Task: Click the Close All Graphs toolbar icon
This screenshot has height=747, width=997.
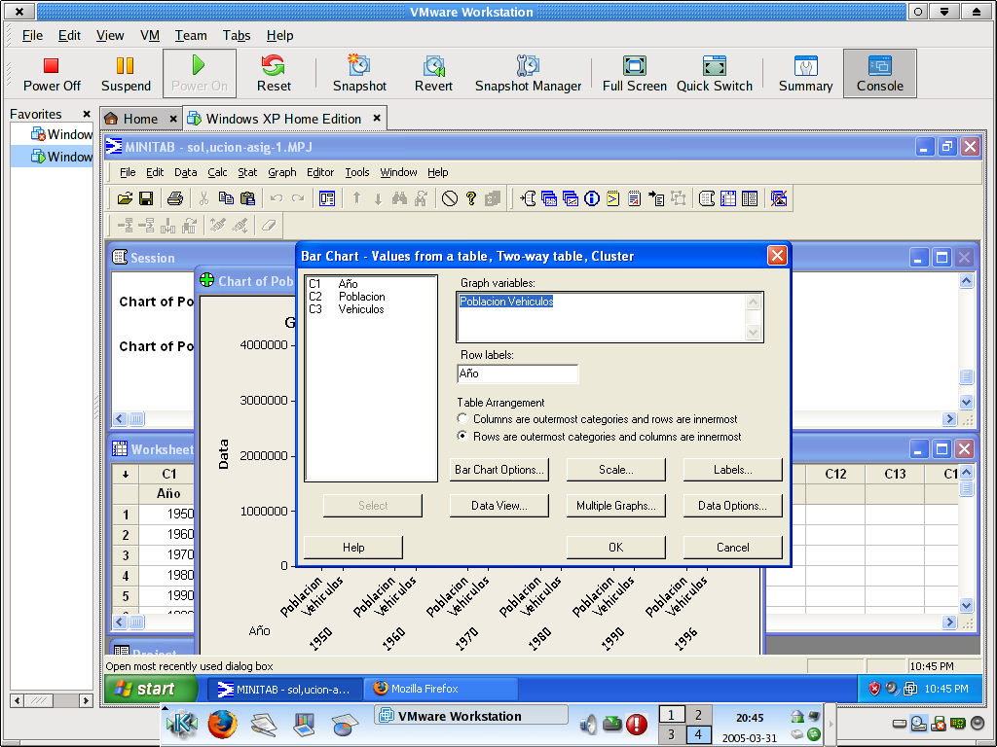Action: [x=779, y=198]
